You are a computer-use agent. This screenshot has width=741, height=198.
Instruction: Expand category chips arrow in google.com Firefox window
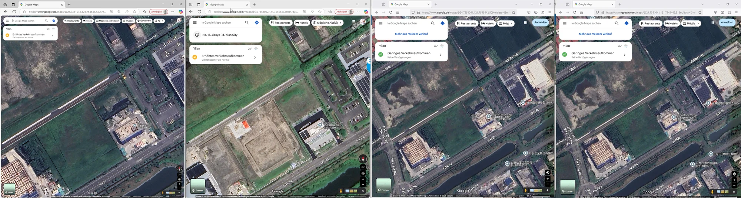coord(698,23)
